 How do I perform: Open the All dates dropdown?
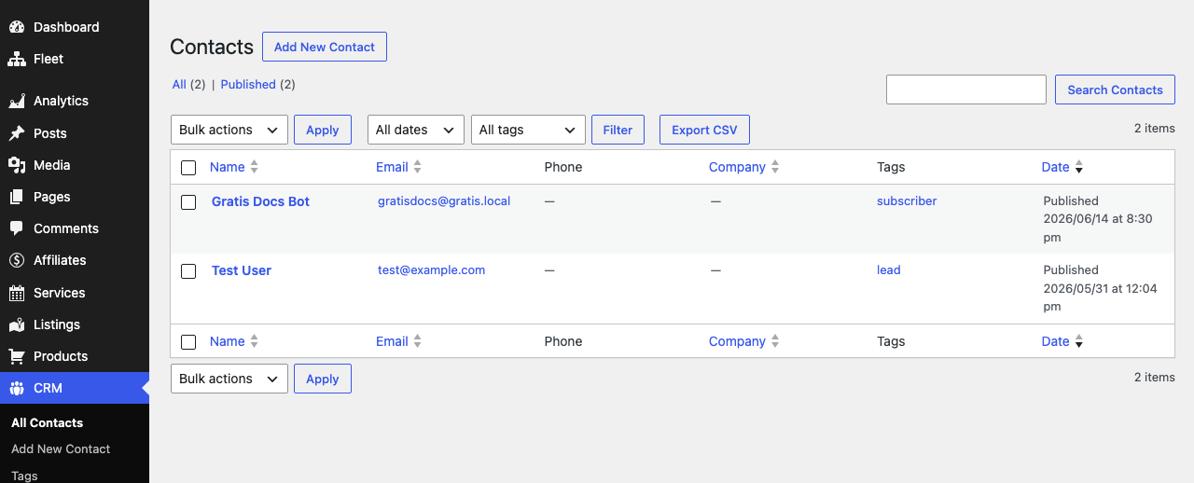[416, 130]
